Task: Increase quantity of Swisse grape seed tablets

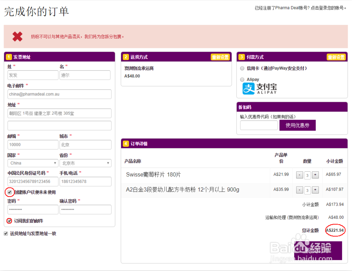Action: pos(315,175)
